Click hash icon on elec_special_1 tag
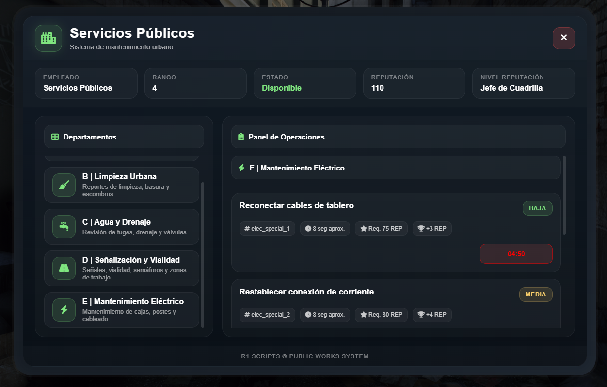607x387 pixels. point(247,229)
